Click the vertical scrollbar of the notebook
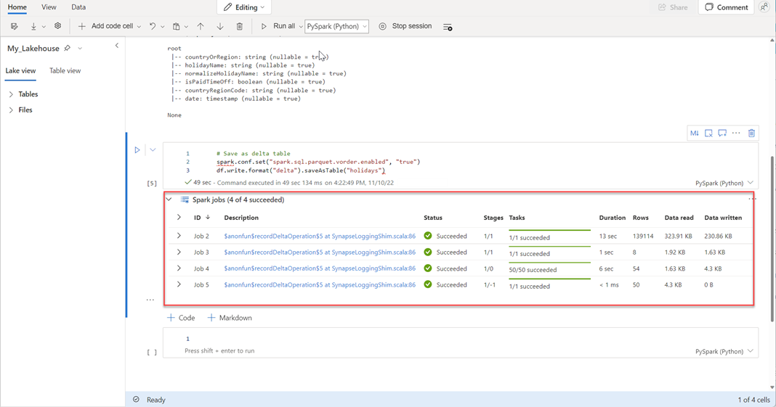 tap(772, 239)
